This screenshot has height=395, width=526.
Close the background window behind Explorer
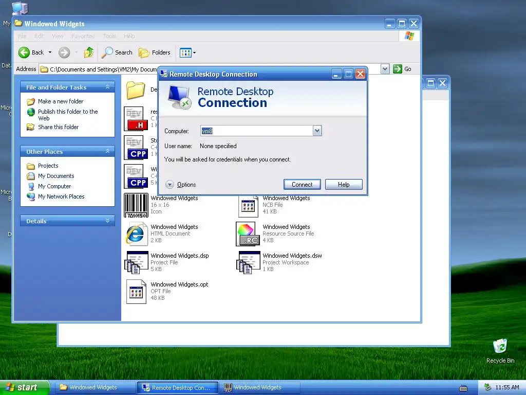point(442,83)
